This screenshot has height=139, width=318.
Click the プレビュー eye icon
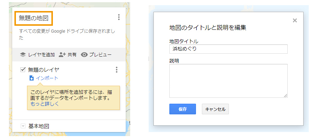(x=84, y=55)
